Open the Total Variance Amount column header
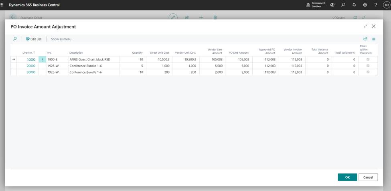 320,51
